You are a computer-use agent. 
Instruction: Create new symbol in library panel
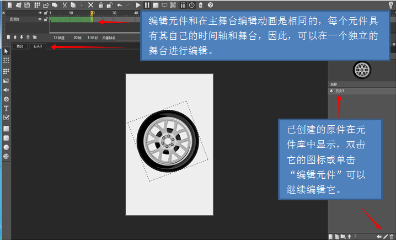[330, 237]
